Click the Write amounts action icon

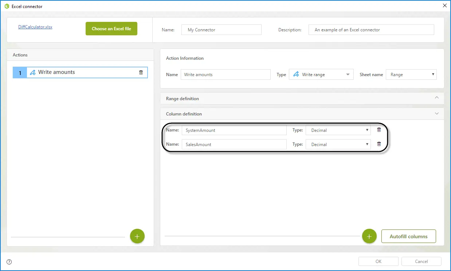pyautogui.click(x=33, y=72)
